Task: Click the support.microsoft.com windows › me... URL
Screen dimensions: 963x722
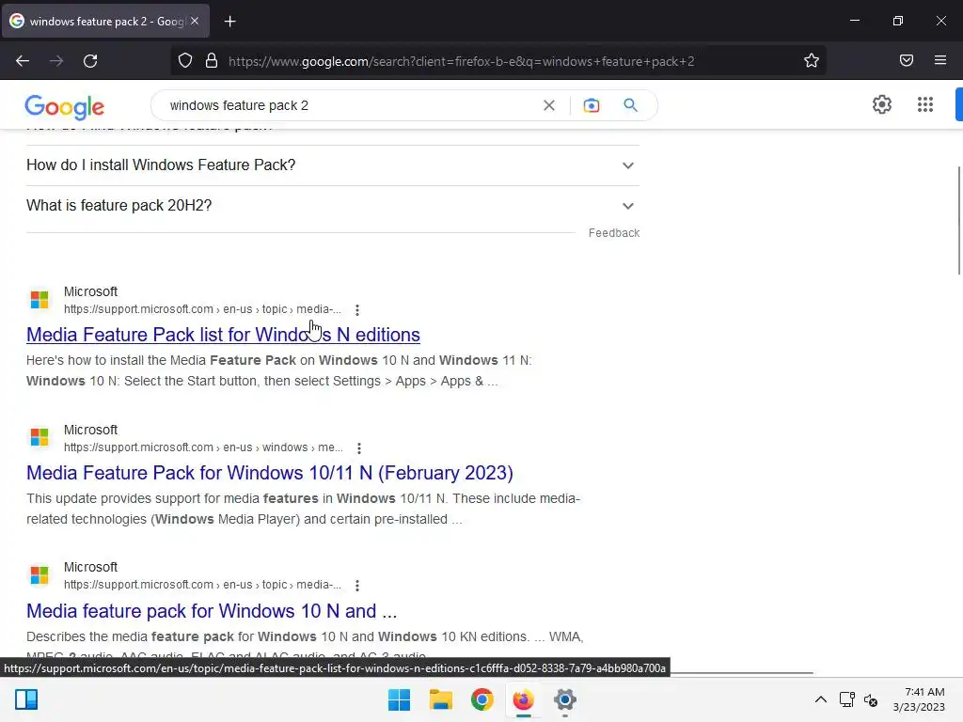Action: (x=203, y=447)
